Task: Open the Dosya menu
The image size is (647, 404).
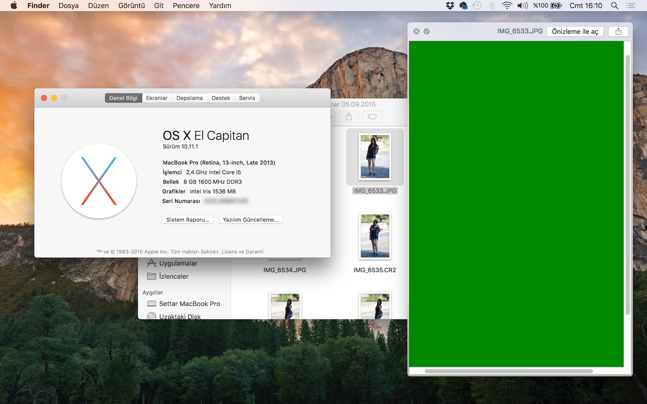Action: coord(69,5)
